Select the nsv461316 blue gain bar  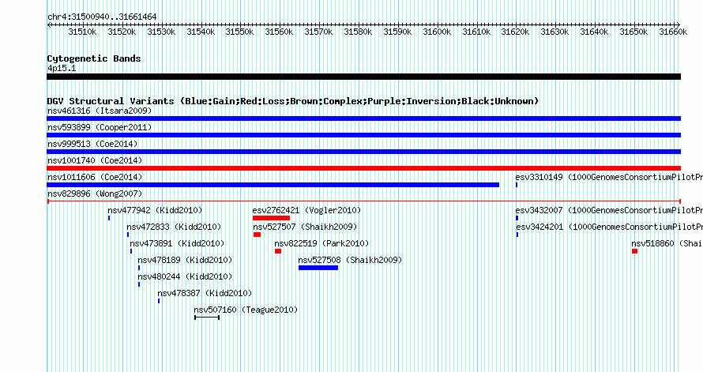coord(363,118)
